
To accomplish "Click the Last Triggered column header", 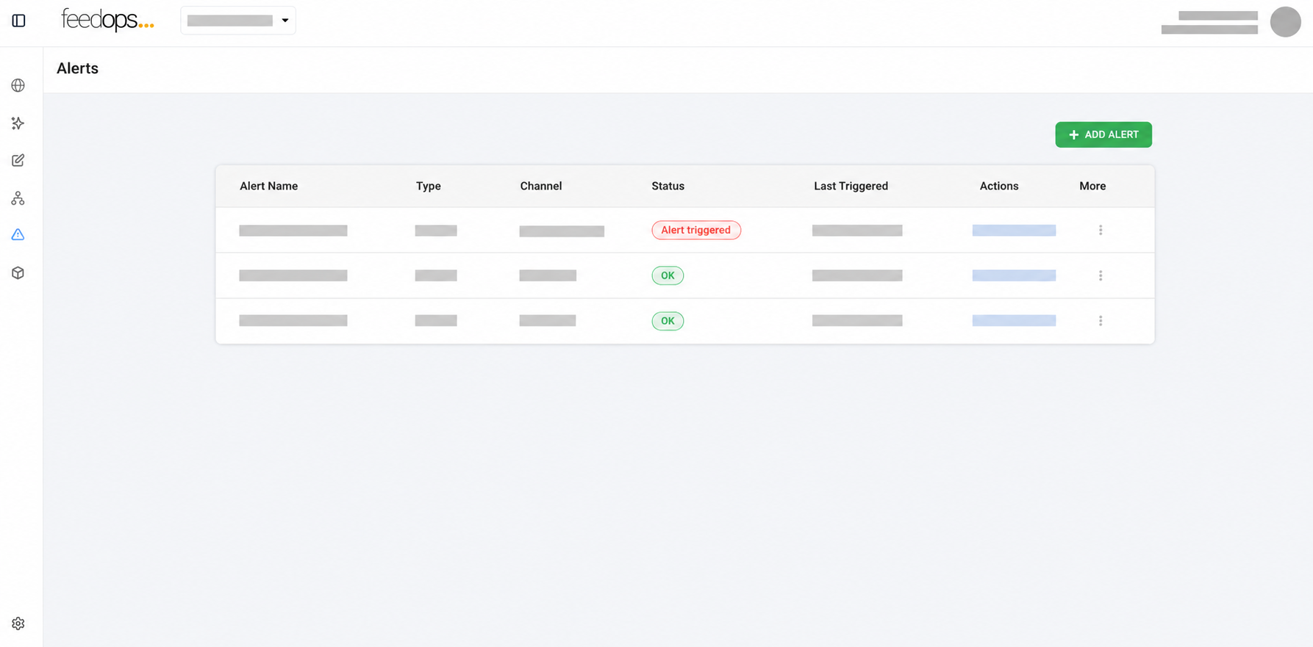I will pos(851,186).
